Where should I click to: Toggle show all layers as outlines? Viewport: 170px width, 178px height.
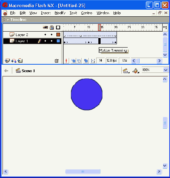point(58,27)
